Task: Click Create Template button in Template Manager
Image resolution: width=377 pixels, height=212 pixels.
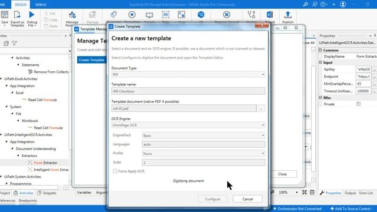Action: point(91,60)
